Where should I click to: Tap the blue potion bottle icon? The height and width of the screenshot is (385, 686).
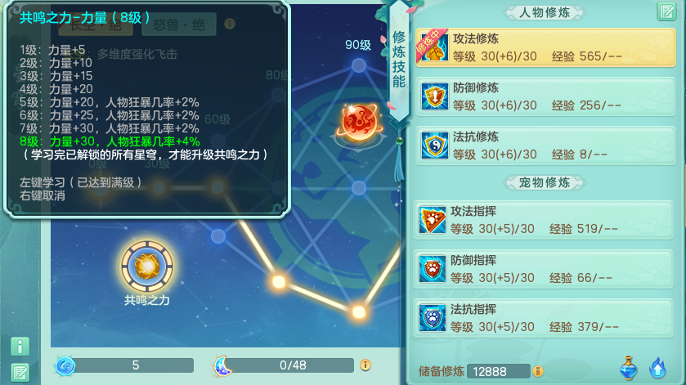(x=629, y=368)
